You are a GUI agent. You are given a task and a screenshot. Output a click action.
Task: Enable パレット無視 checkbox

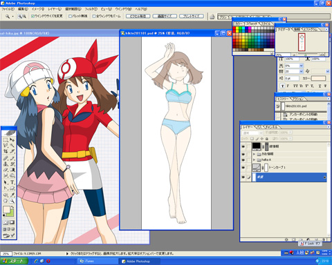click(x=71, y=16)
